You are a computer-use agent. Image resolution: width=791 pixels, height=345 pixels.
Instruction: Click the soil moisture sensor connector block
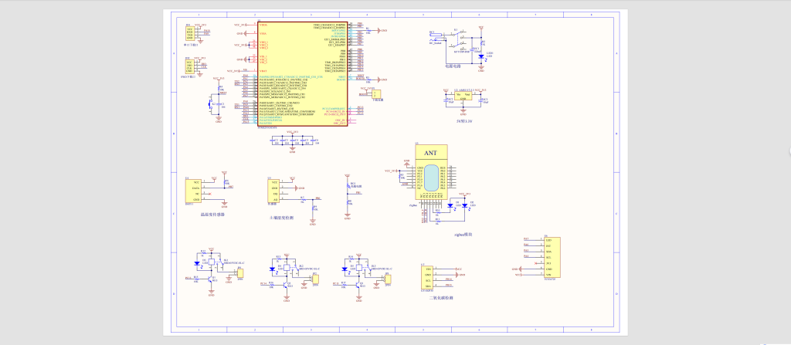(272, 191)
